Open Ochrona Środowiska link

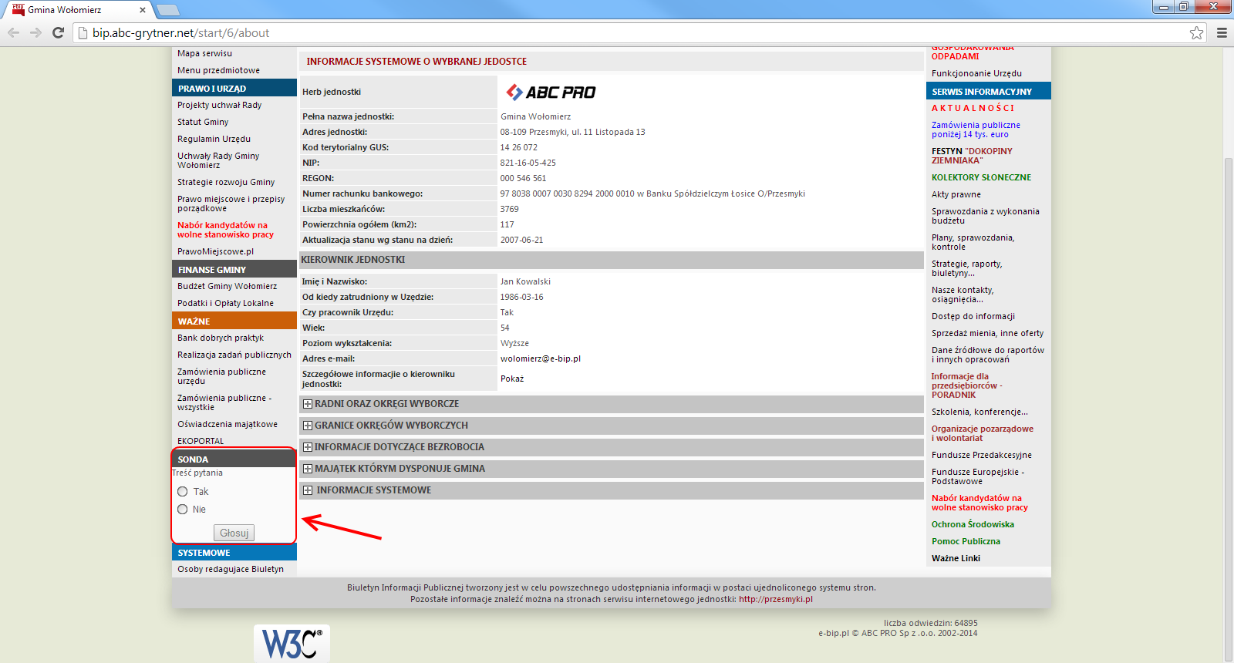[x=973, y=524]
